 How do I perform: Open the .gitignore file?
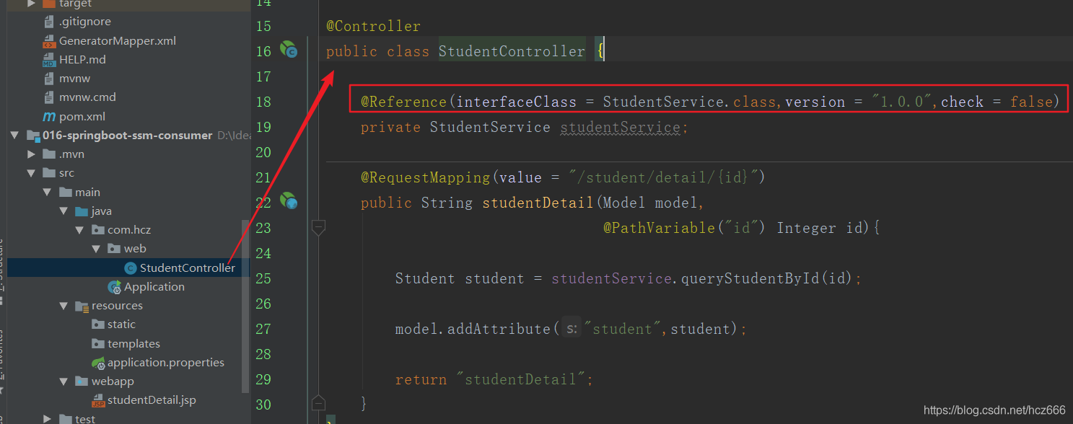tap(85, 22)
